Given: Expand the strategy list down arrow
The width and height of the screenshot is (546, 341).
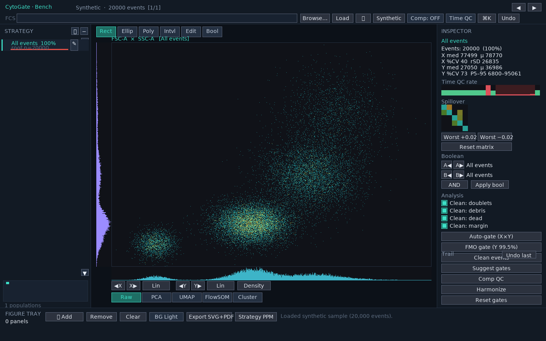Looking at the screenshot, I should pos(85,273).
